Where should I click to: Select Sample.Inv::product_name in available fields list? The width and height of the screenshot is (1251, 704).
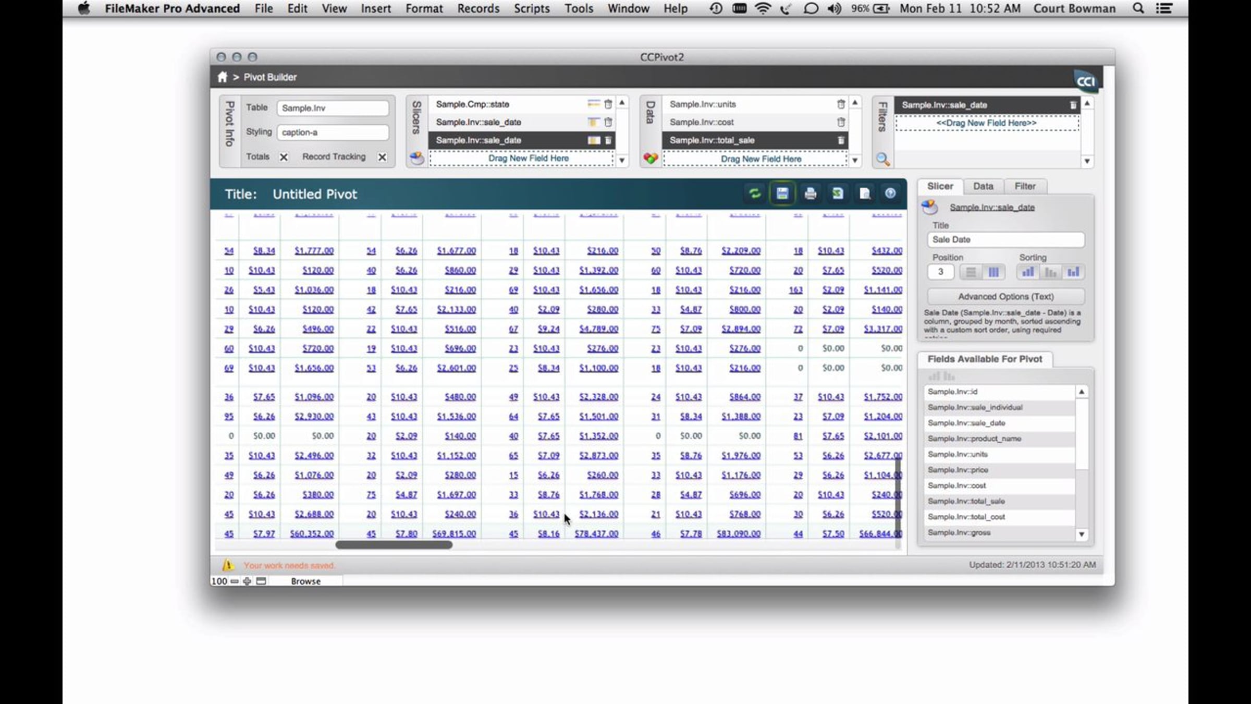(999, 439)
